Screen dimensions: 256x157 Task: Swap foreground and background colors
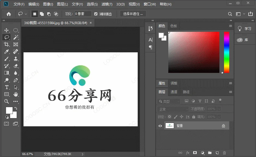pos(16,108)
